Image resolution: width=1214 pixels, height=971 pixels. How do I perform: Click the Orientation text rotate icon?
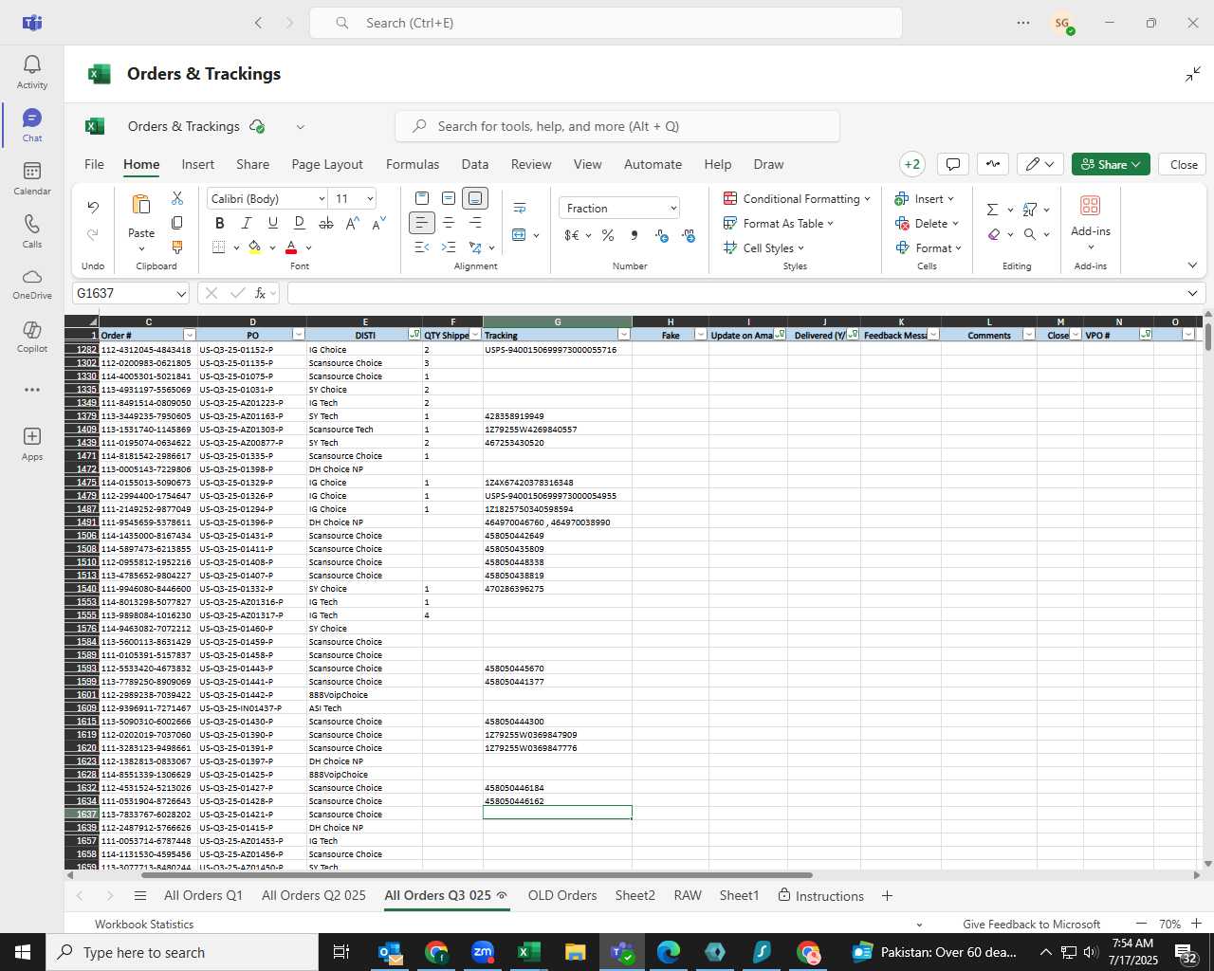pyautogui.click(x=475, y=247)
